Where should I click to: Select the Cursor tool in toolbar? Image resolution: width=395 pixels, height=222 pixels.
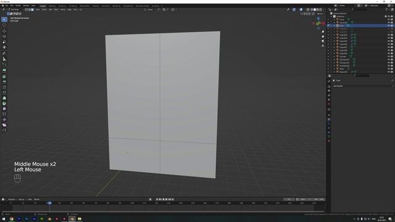coord(4,25)
